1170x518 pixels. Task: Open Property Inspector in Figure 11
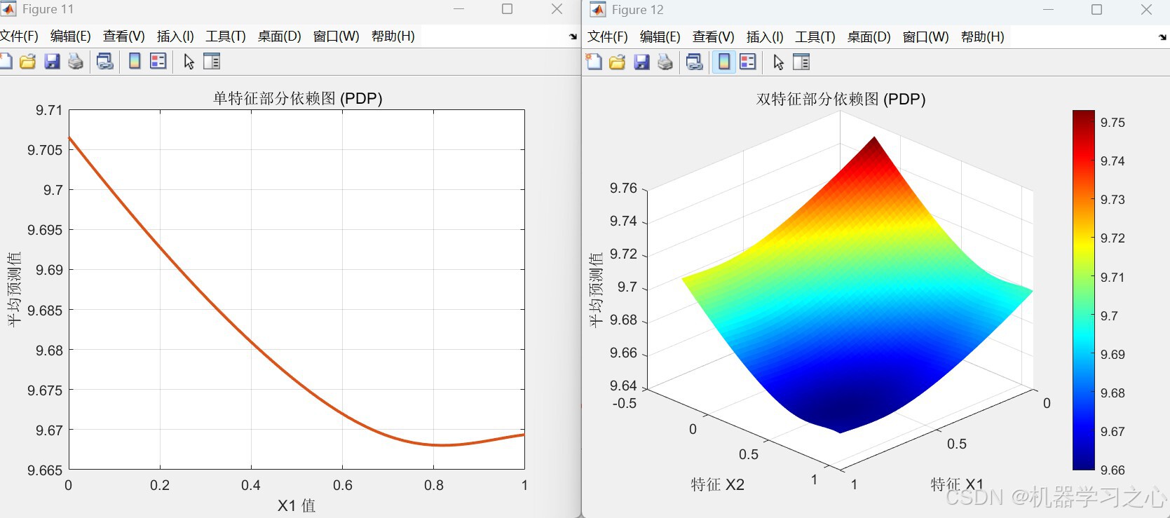pyautogui.click(x=212, y=62)
